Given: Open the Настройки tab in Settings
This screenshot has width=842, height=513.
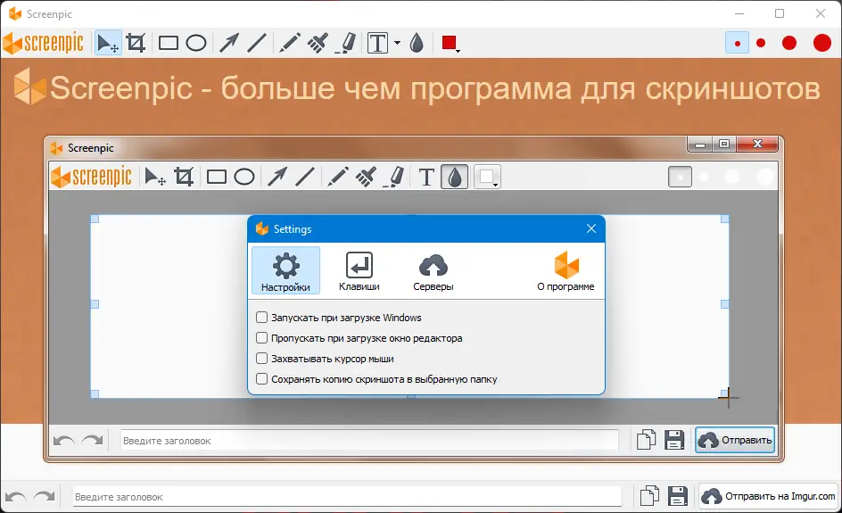Looking at the screenshot, I should pyautogui.click(x=285, y=270).
